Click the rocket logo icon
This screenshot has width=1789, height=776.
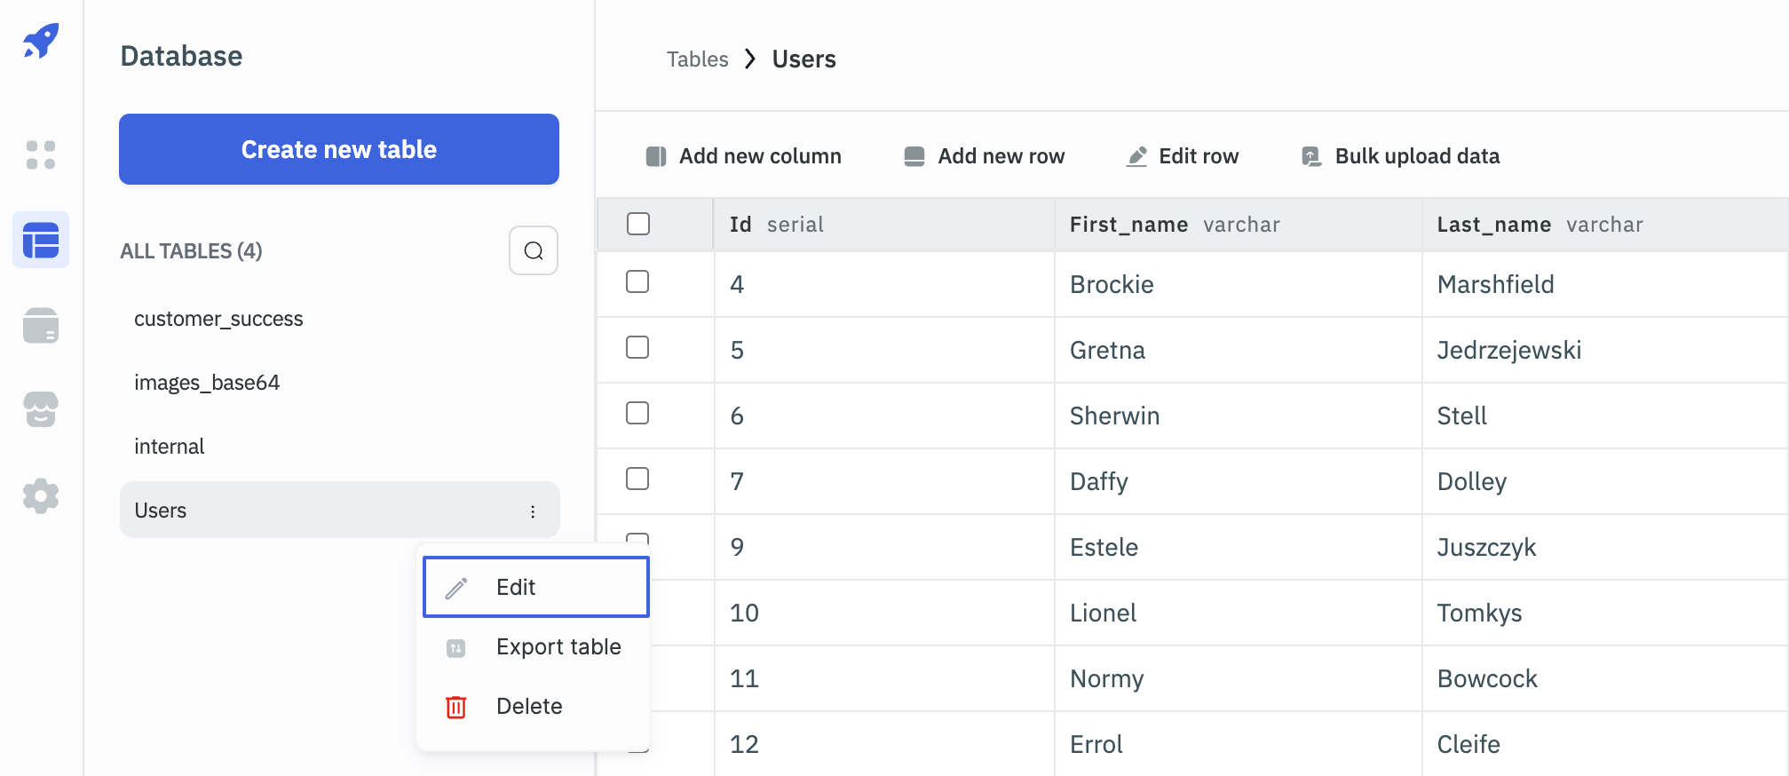(41, 42)
